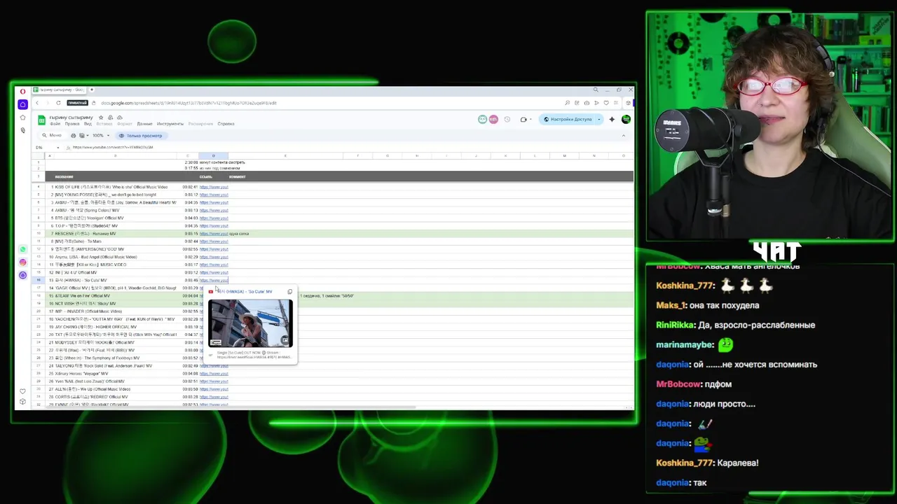This screenshot has height=504, width=897.
Task: Open the link for BTS Hooligan row
Action: pos(214,218)
